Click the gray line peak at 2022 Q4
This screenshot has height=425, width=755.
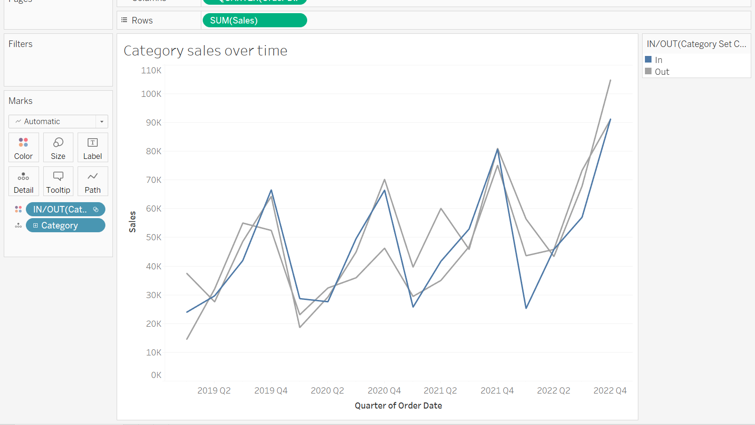pyautogui.click(x=611, y=80)
